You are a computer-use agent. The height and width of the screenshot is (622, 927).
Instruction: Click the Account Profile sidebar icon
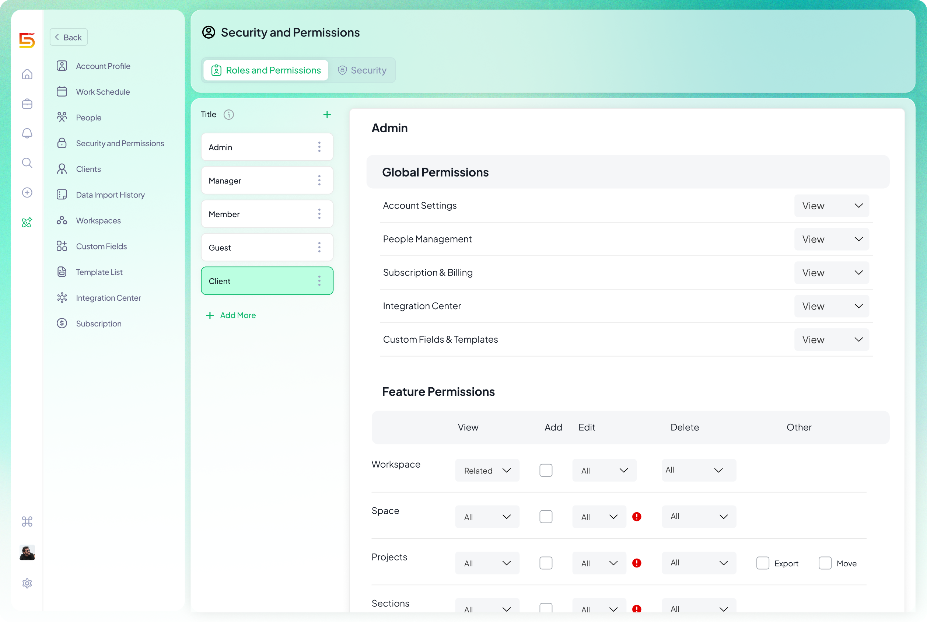tap(62, 66)
